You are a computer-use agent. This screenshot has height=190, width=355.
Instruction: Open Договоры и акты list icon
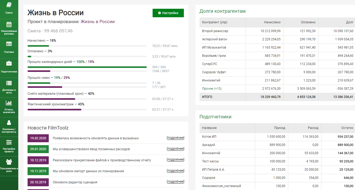9,83
